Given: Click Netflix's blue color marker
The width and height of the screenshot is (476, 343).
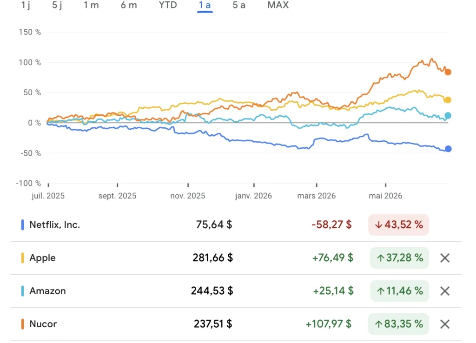Looking at the screenshot, I should pos(22,225).
